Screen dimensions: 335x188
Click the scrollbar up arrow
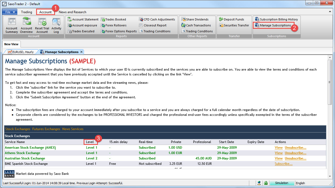(330, 57)
